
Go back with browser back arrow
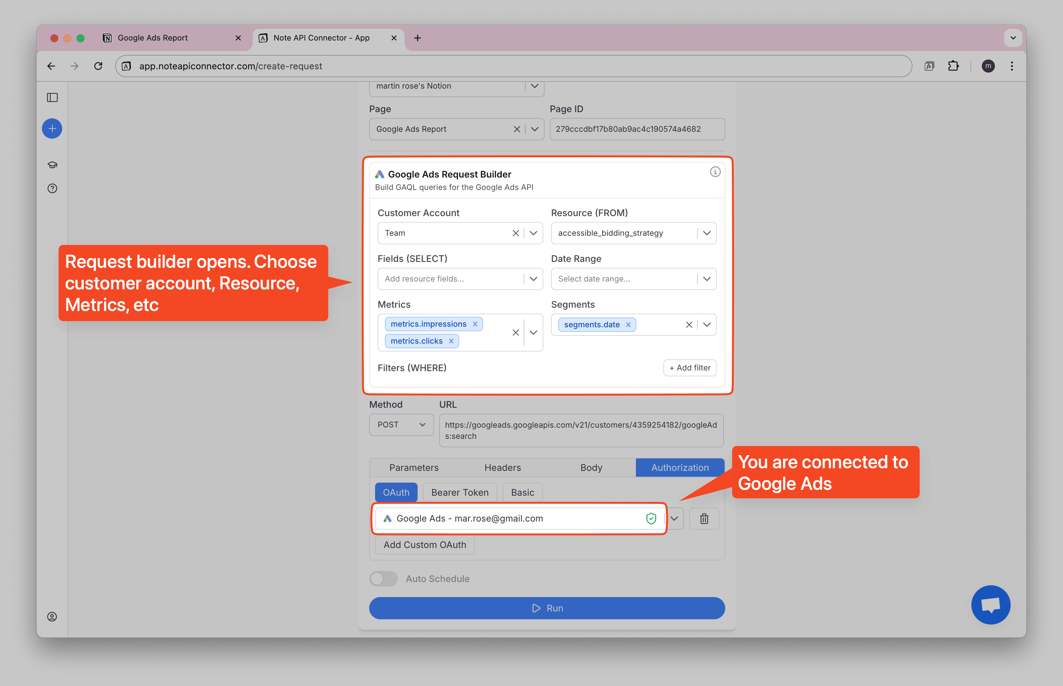coord(51,66)
